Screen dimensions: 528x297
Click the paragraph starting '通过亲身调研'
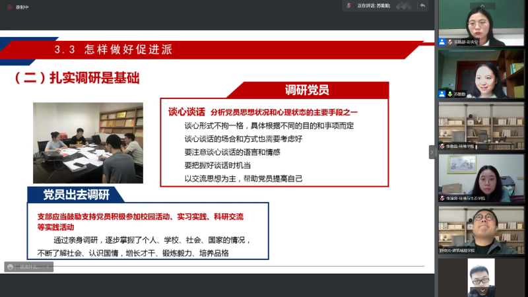pos(145,246)
